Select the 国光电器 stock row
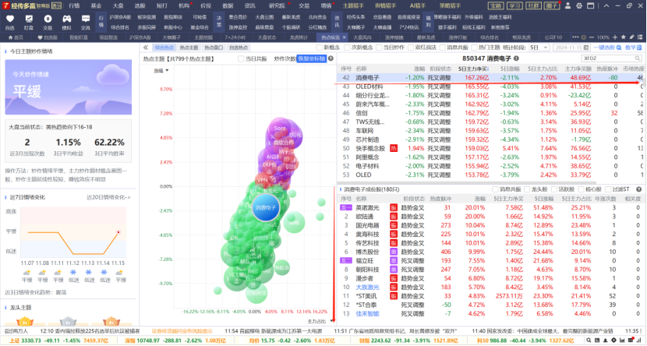The width and height of the screenshot is (647, 346). 490,225
